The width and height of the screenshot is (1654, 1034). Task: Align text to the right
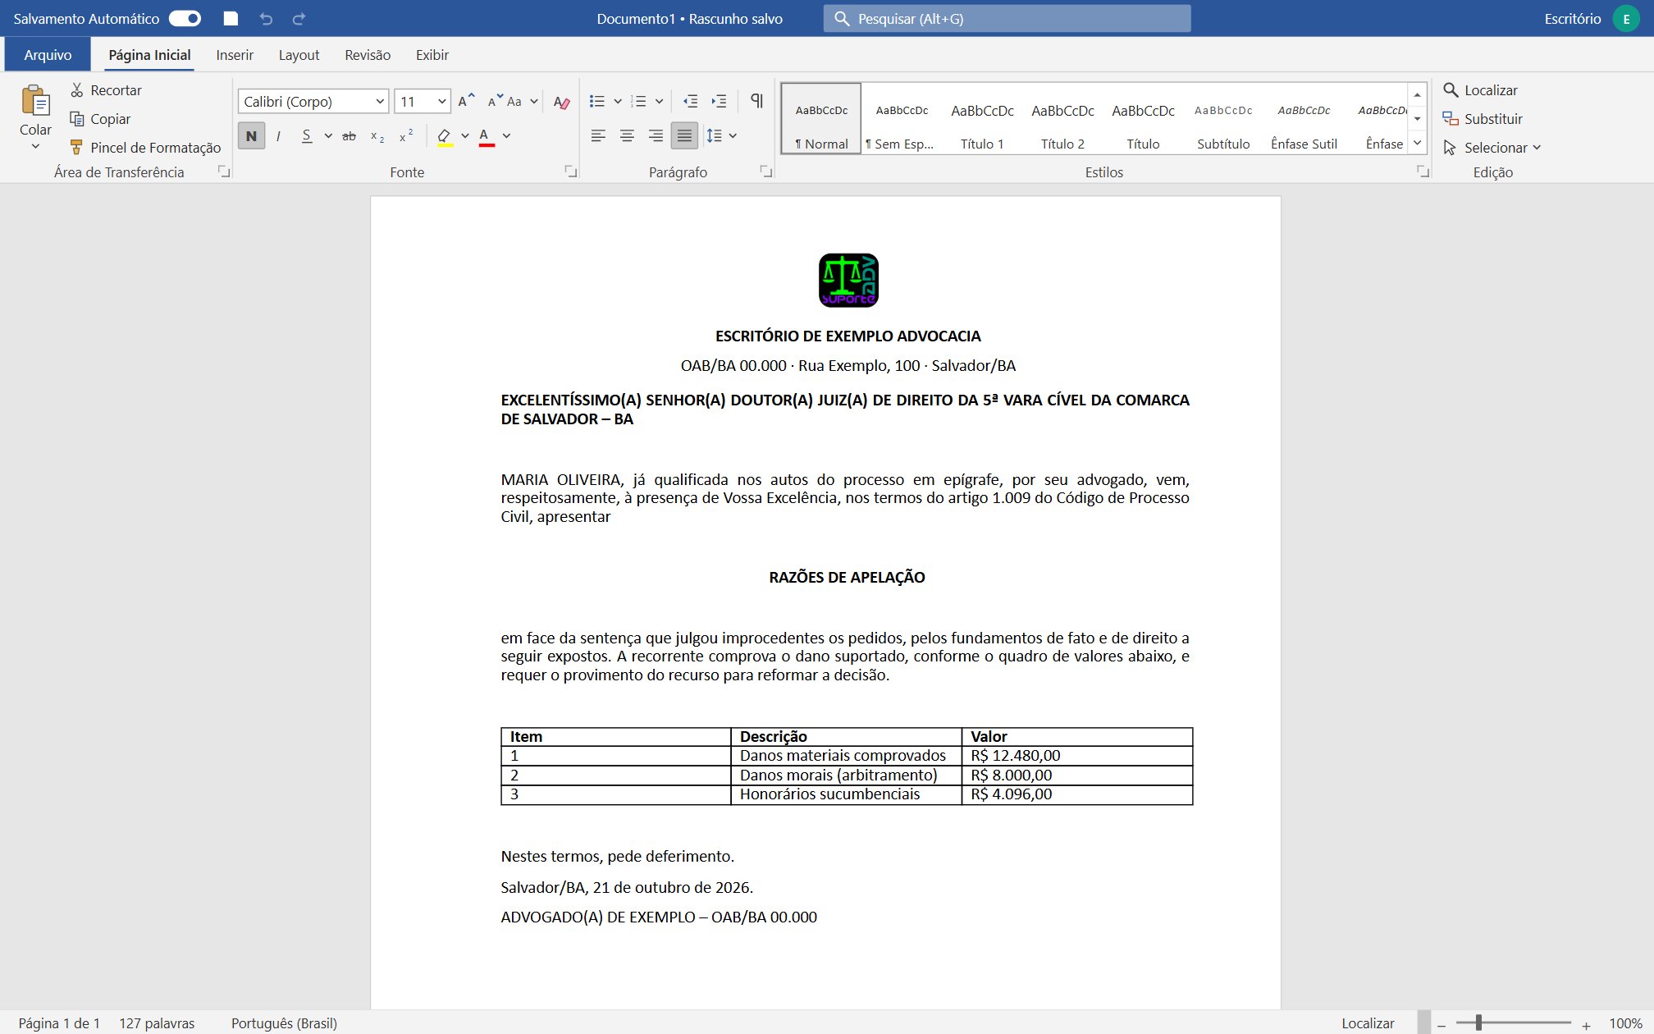pyautogui.click(x=656, y=135)
